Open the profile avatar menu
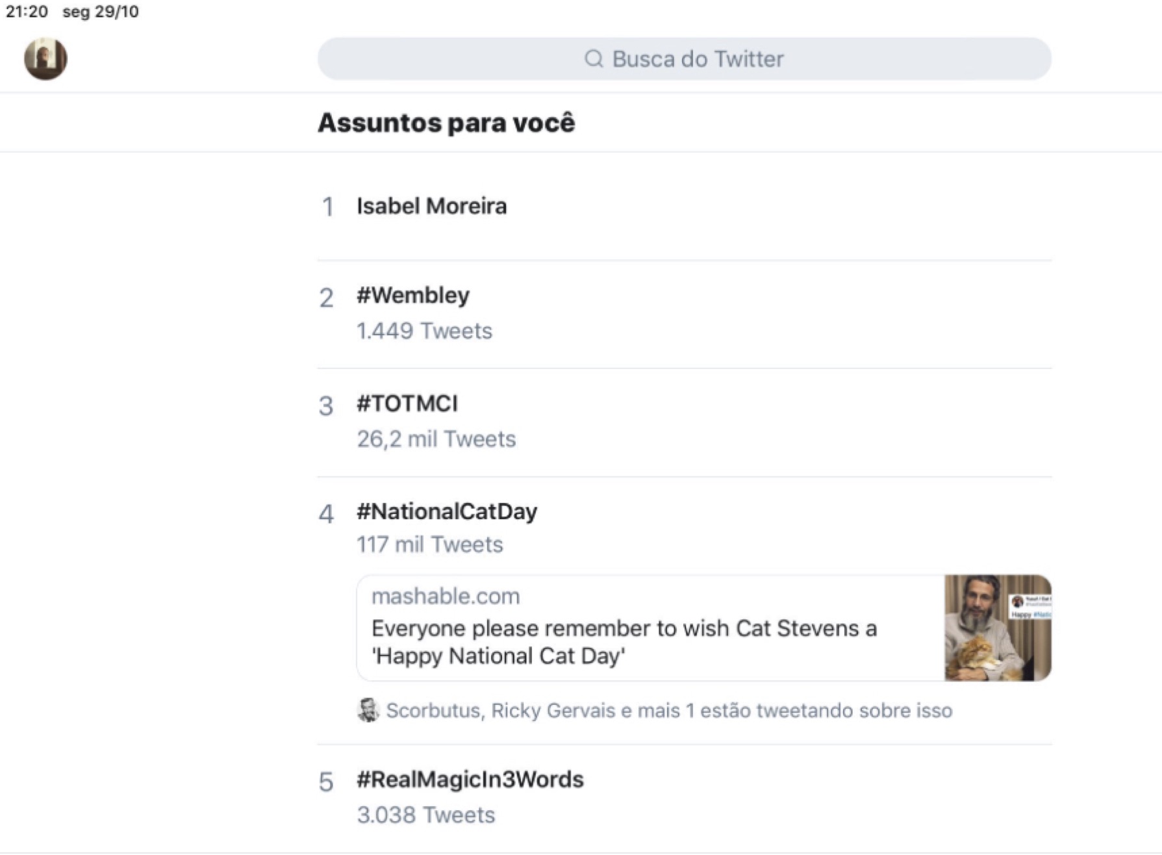The height and width of the screenshot is (855, 1162). click(x=45, y=58)
